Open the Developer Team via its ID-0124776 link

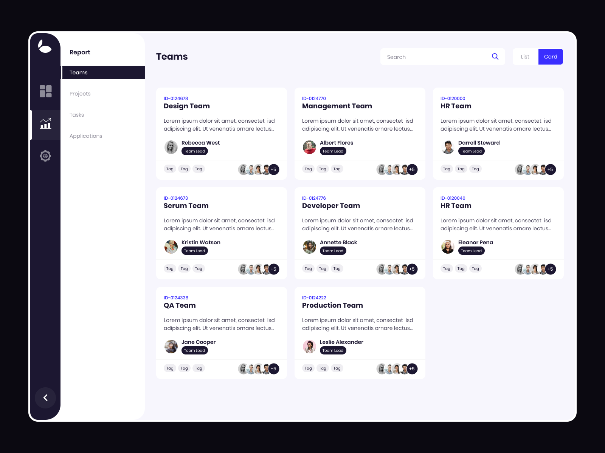(x=314, y=198)
